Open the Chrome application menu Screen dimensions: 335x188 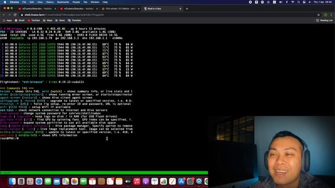[14, 2]
